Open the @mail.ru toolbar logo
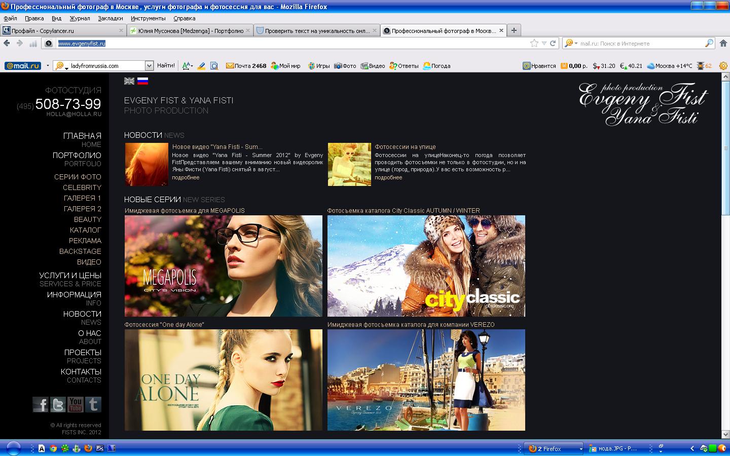 pos(23,66)
